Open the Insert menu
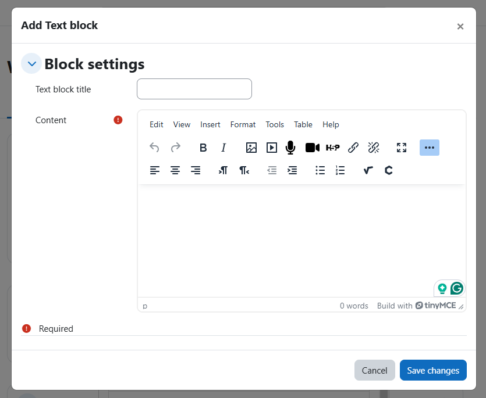 pyautogui.click(x=210, y=124)
